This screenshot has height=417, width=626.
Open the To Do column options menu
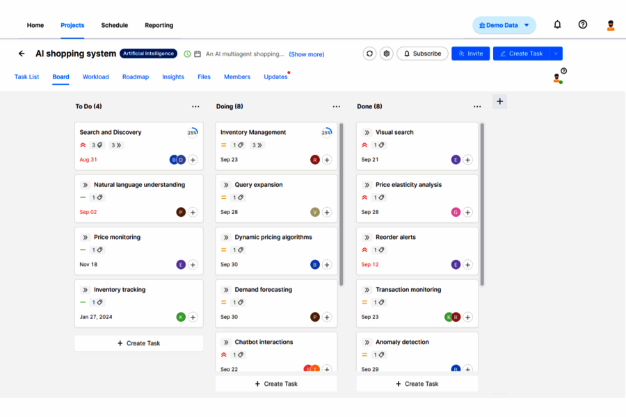click(196, 106)
